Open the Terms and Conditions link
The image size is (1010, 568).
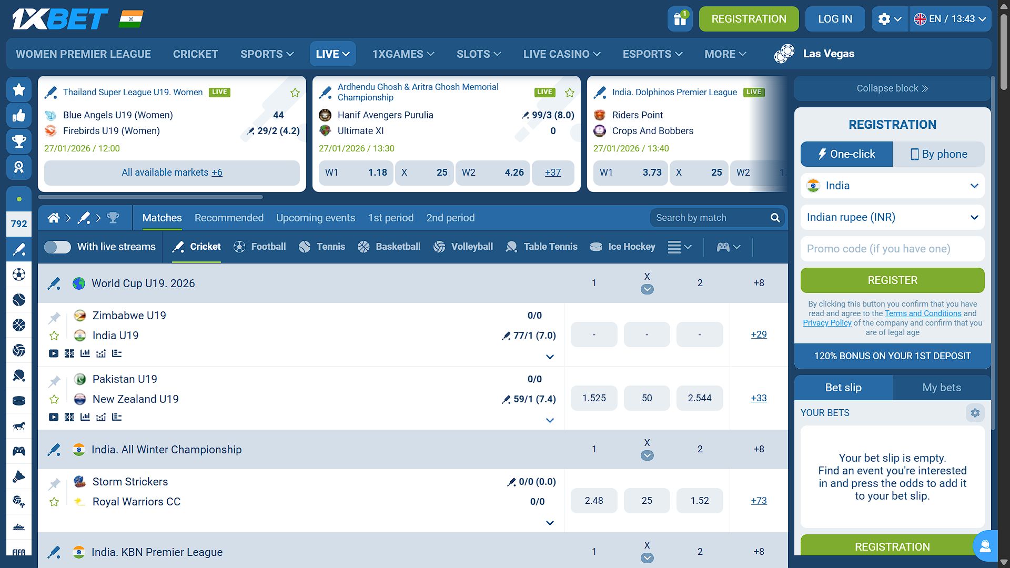923,313
